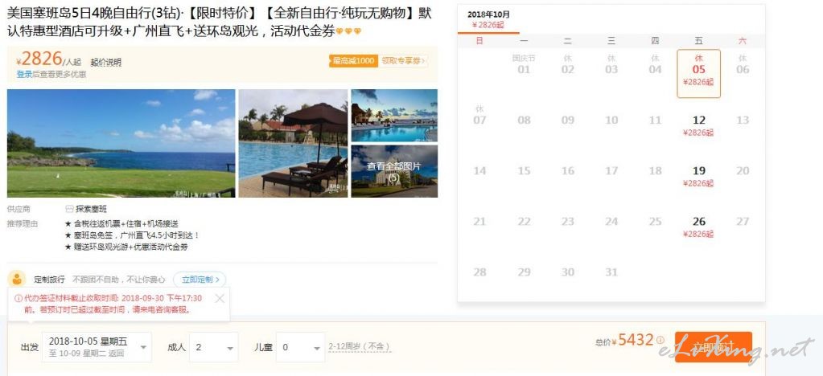The width and height of the screenshot is (823, 376).
Task: Click the supplier icon beside 探索塞班
Action: 69,209
